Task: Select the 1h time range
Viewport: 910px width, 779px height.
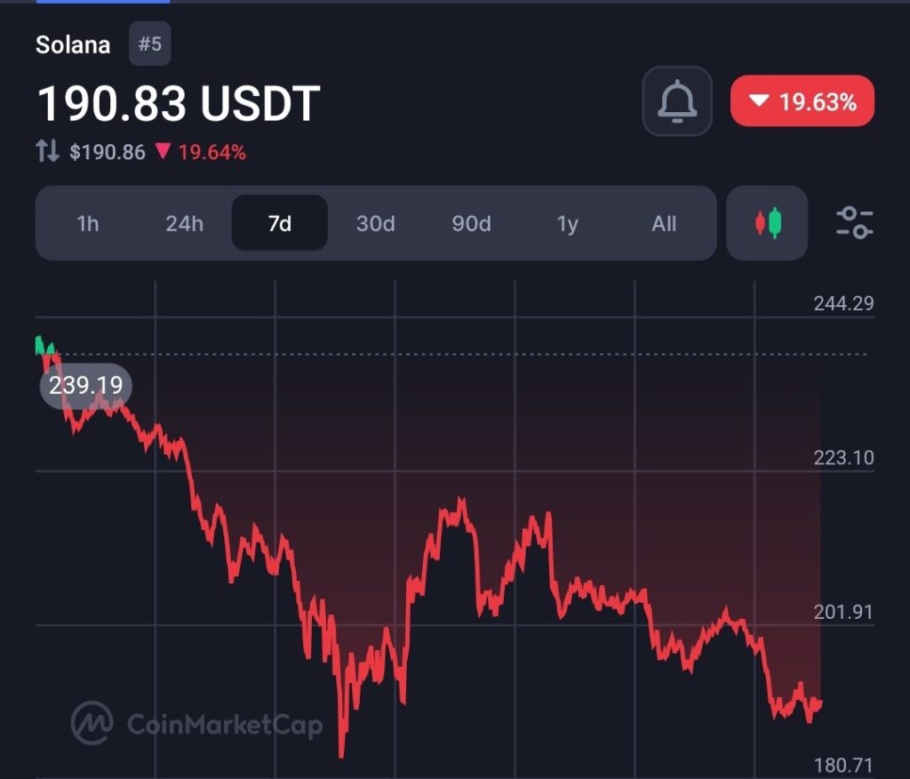Action: click(x=88, y=224)
